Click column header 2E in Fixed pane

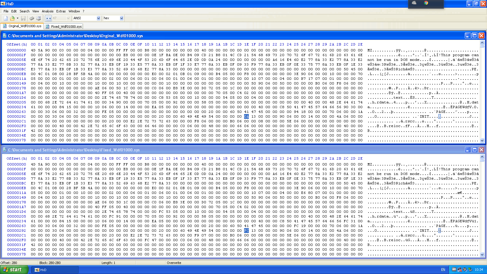pos(360,158)
